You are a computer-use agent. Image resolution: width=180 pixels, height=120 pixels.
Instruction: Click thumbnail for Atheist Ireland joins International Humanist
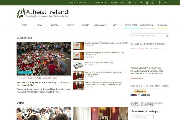[79, 56]
